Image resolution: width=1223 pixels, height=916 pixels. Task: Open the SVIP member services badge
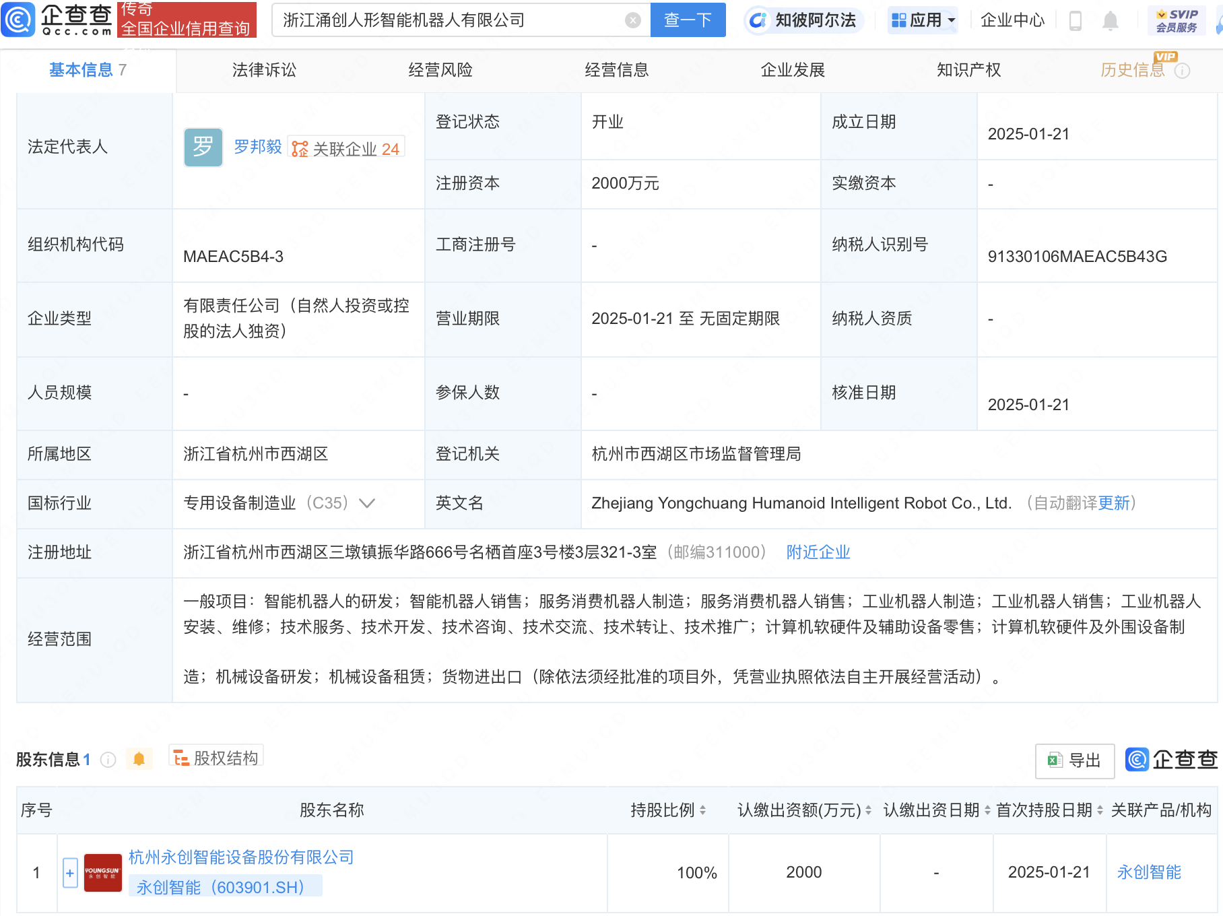pyautogui.click(x=1177, y=20)
